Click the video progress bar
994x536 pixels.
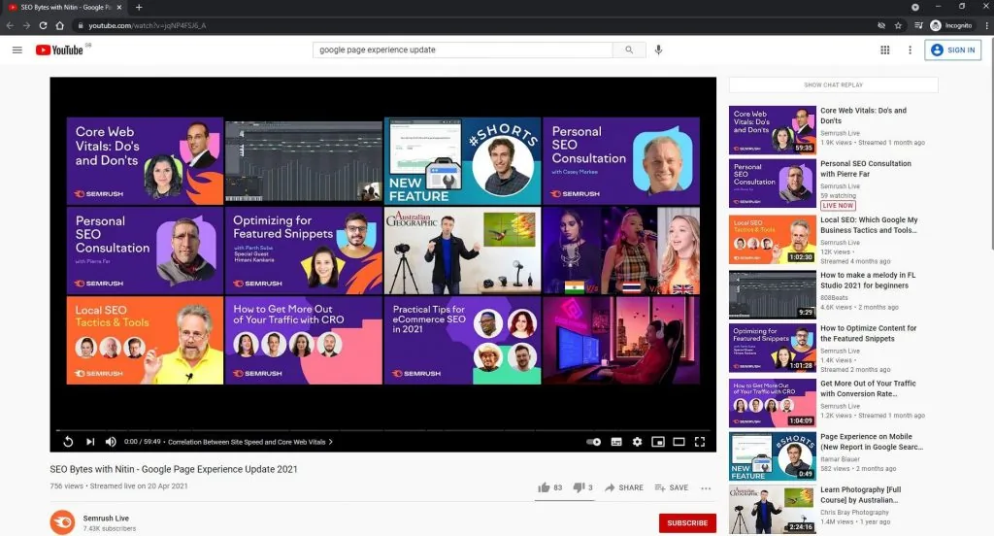[382, 430]
